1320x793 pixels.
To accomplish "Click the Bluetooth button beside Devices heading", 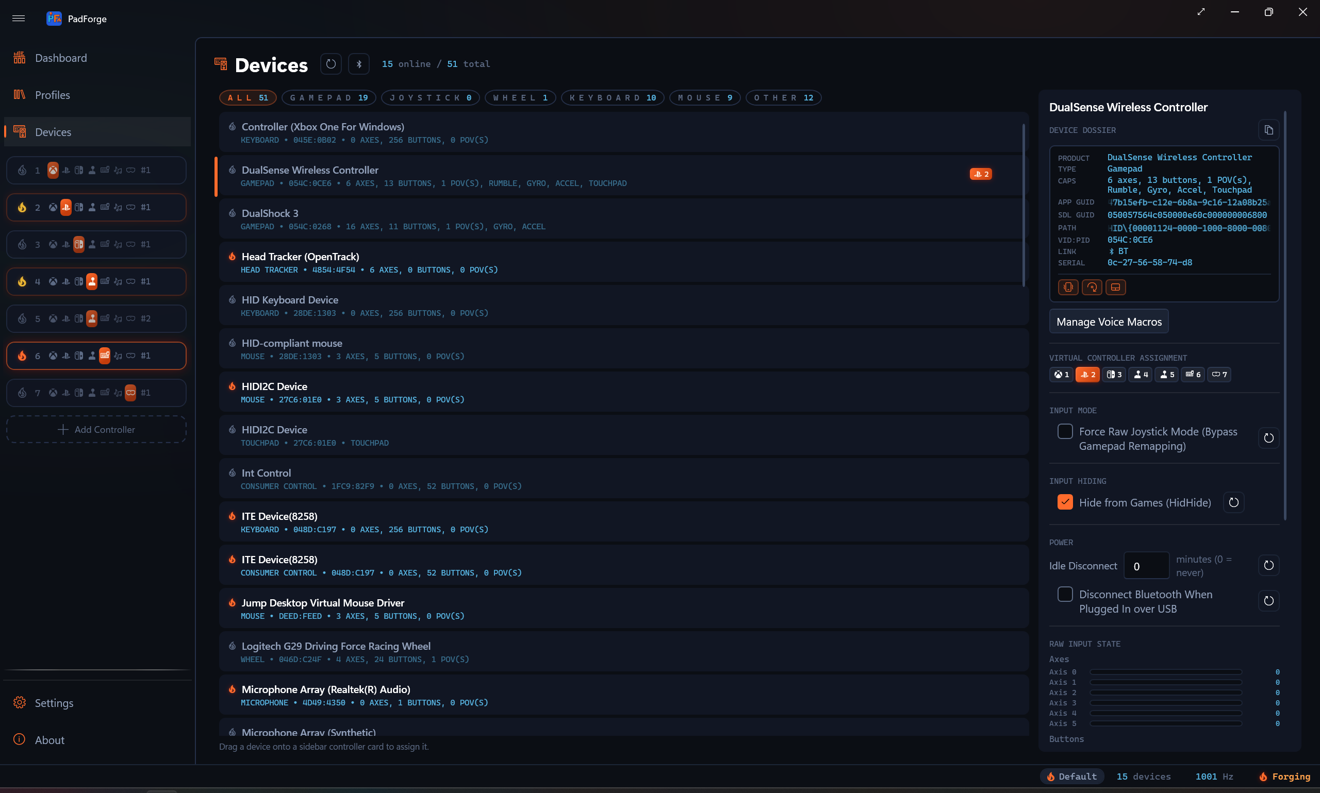I will click(x=359, y=64).
